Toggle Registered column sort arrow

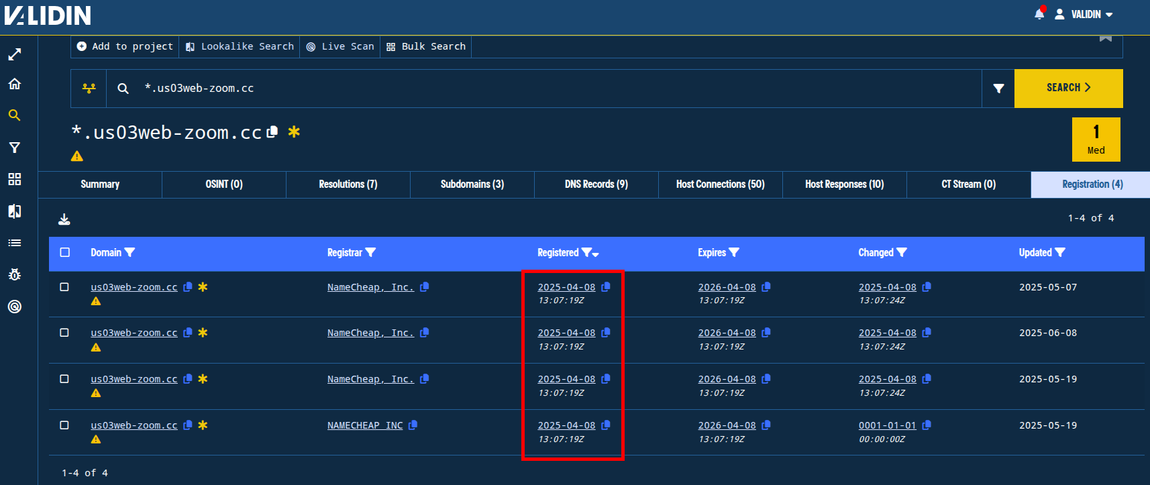(596, 254)
